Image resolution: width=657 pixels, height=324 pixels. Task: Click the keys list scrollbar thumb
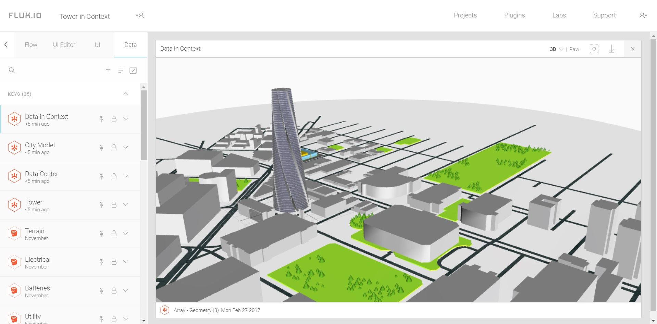click(144, 125)
